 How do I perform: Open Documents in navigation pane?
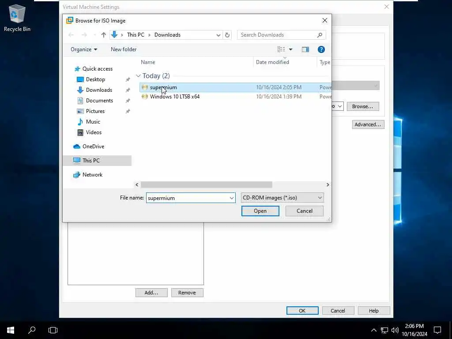tap(99, 101)
